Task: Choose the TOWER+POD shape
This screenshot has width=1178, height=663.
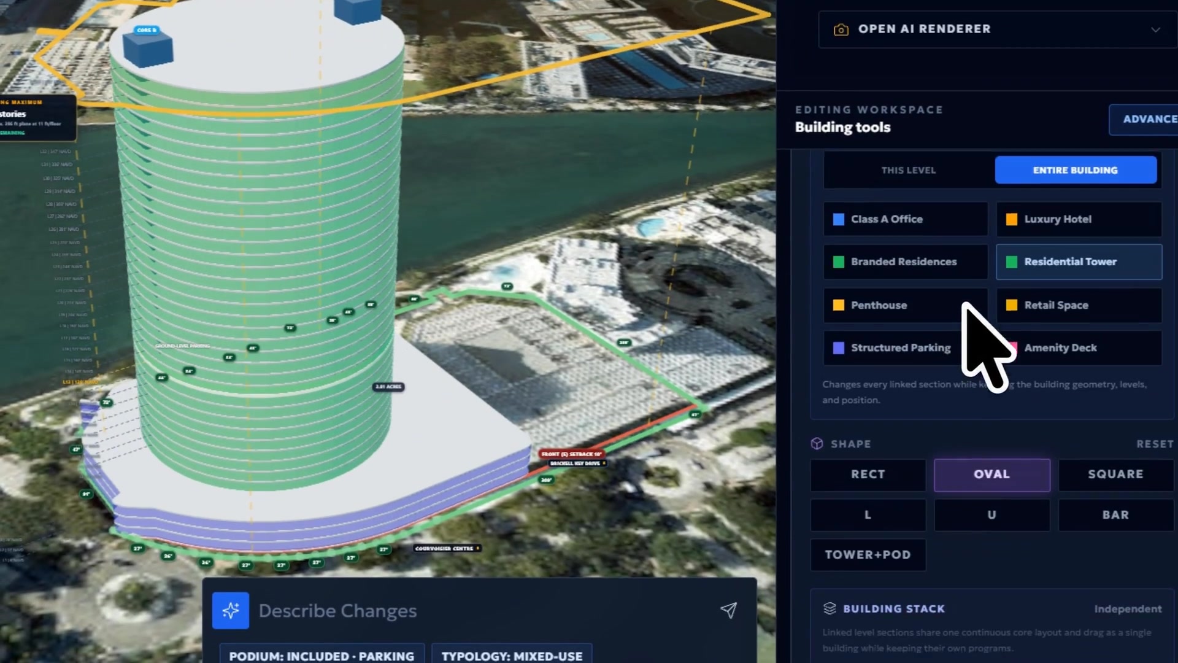Action: (868, 555)
